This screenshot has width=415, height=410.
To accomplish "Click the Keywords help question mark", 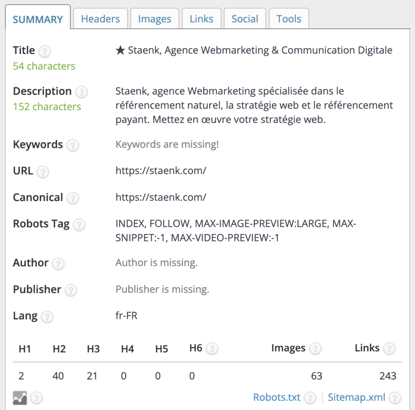I will click(x=73, y=145).
